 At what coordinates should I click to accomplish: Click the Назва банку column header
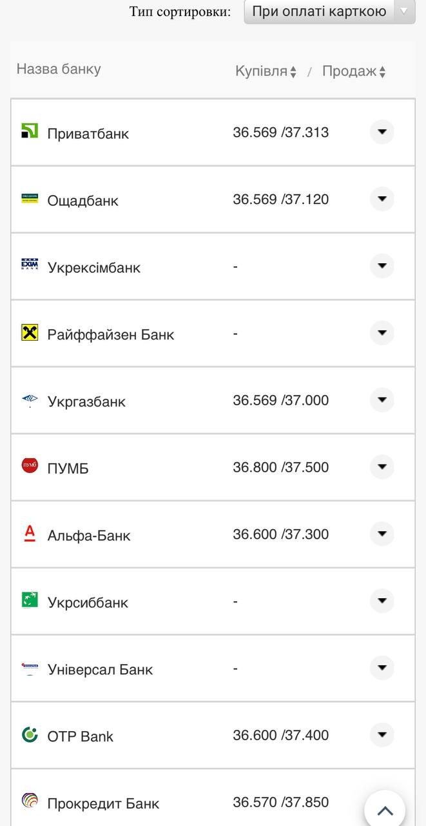[x=59, y=69]
